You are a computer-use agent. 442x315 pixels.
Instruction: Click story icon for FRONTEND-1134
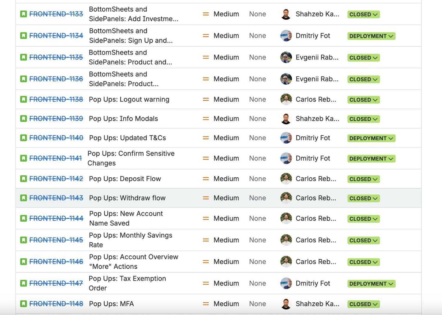coord(24,36)
